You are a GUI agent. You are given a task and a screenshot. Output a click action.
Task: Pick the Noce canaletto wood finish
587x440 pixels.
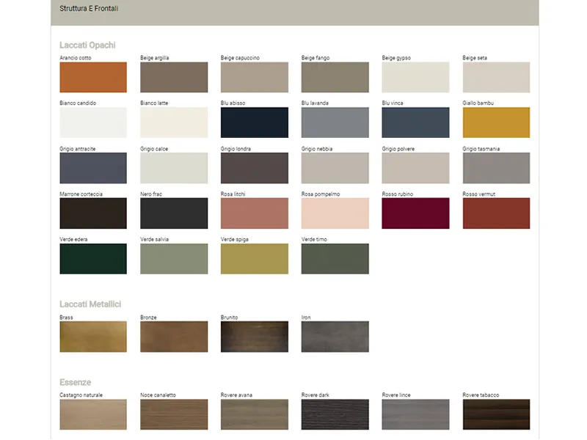point(174,414)
